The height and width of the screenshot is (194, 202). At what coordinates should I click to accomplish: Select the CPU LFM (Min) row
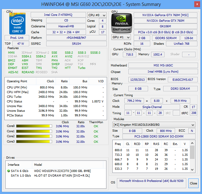tap(56, 88)
